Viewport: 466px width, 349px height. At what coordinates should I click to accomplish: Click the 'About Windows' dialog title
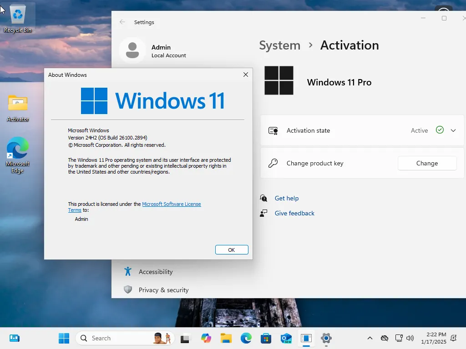[67, 75]
